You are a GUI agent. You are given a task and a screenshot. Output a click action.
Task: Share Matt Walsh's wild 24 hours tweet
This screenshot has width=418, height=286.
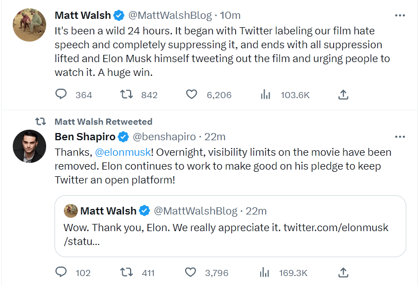coord(344,95)
